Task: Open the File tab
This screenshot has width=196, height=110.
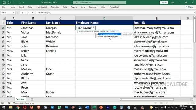Action: coord(4,7)
